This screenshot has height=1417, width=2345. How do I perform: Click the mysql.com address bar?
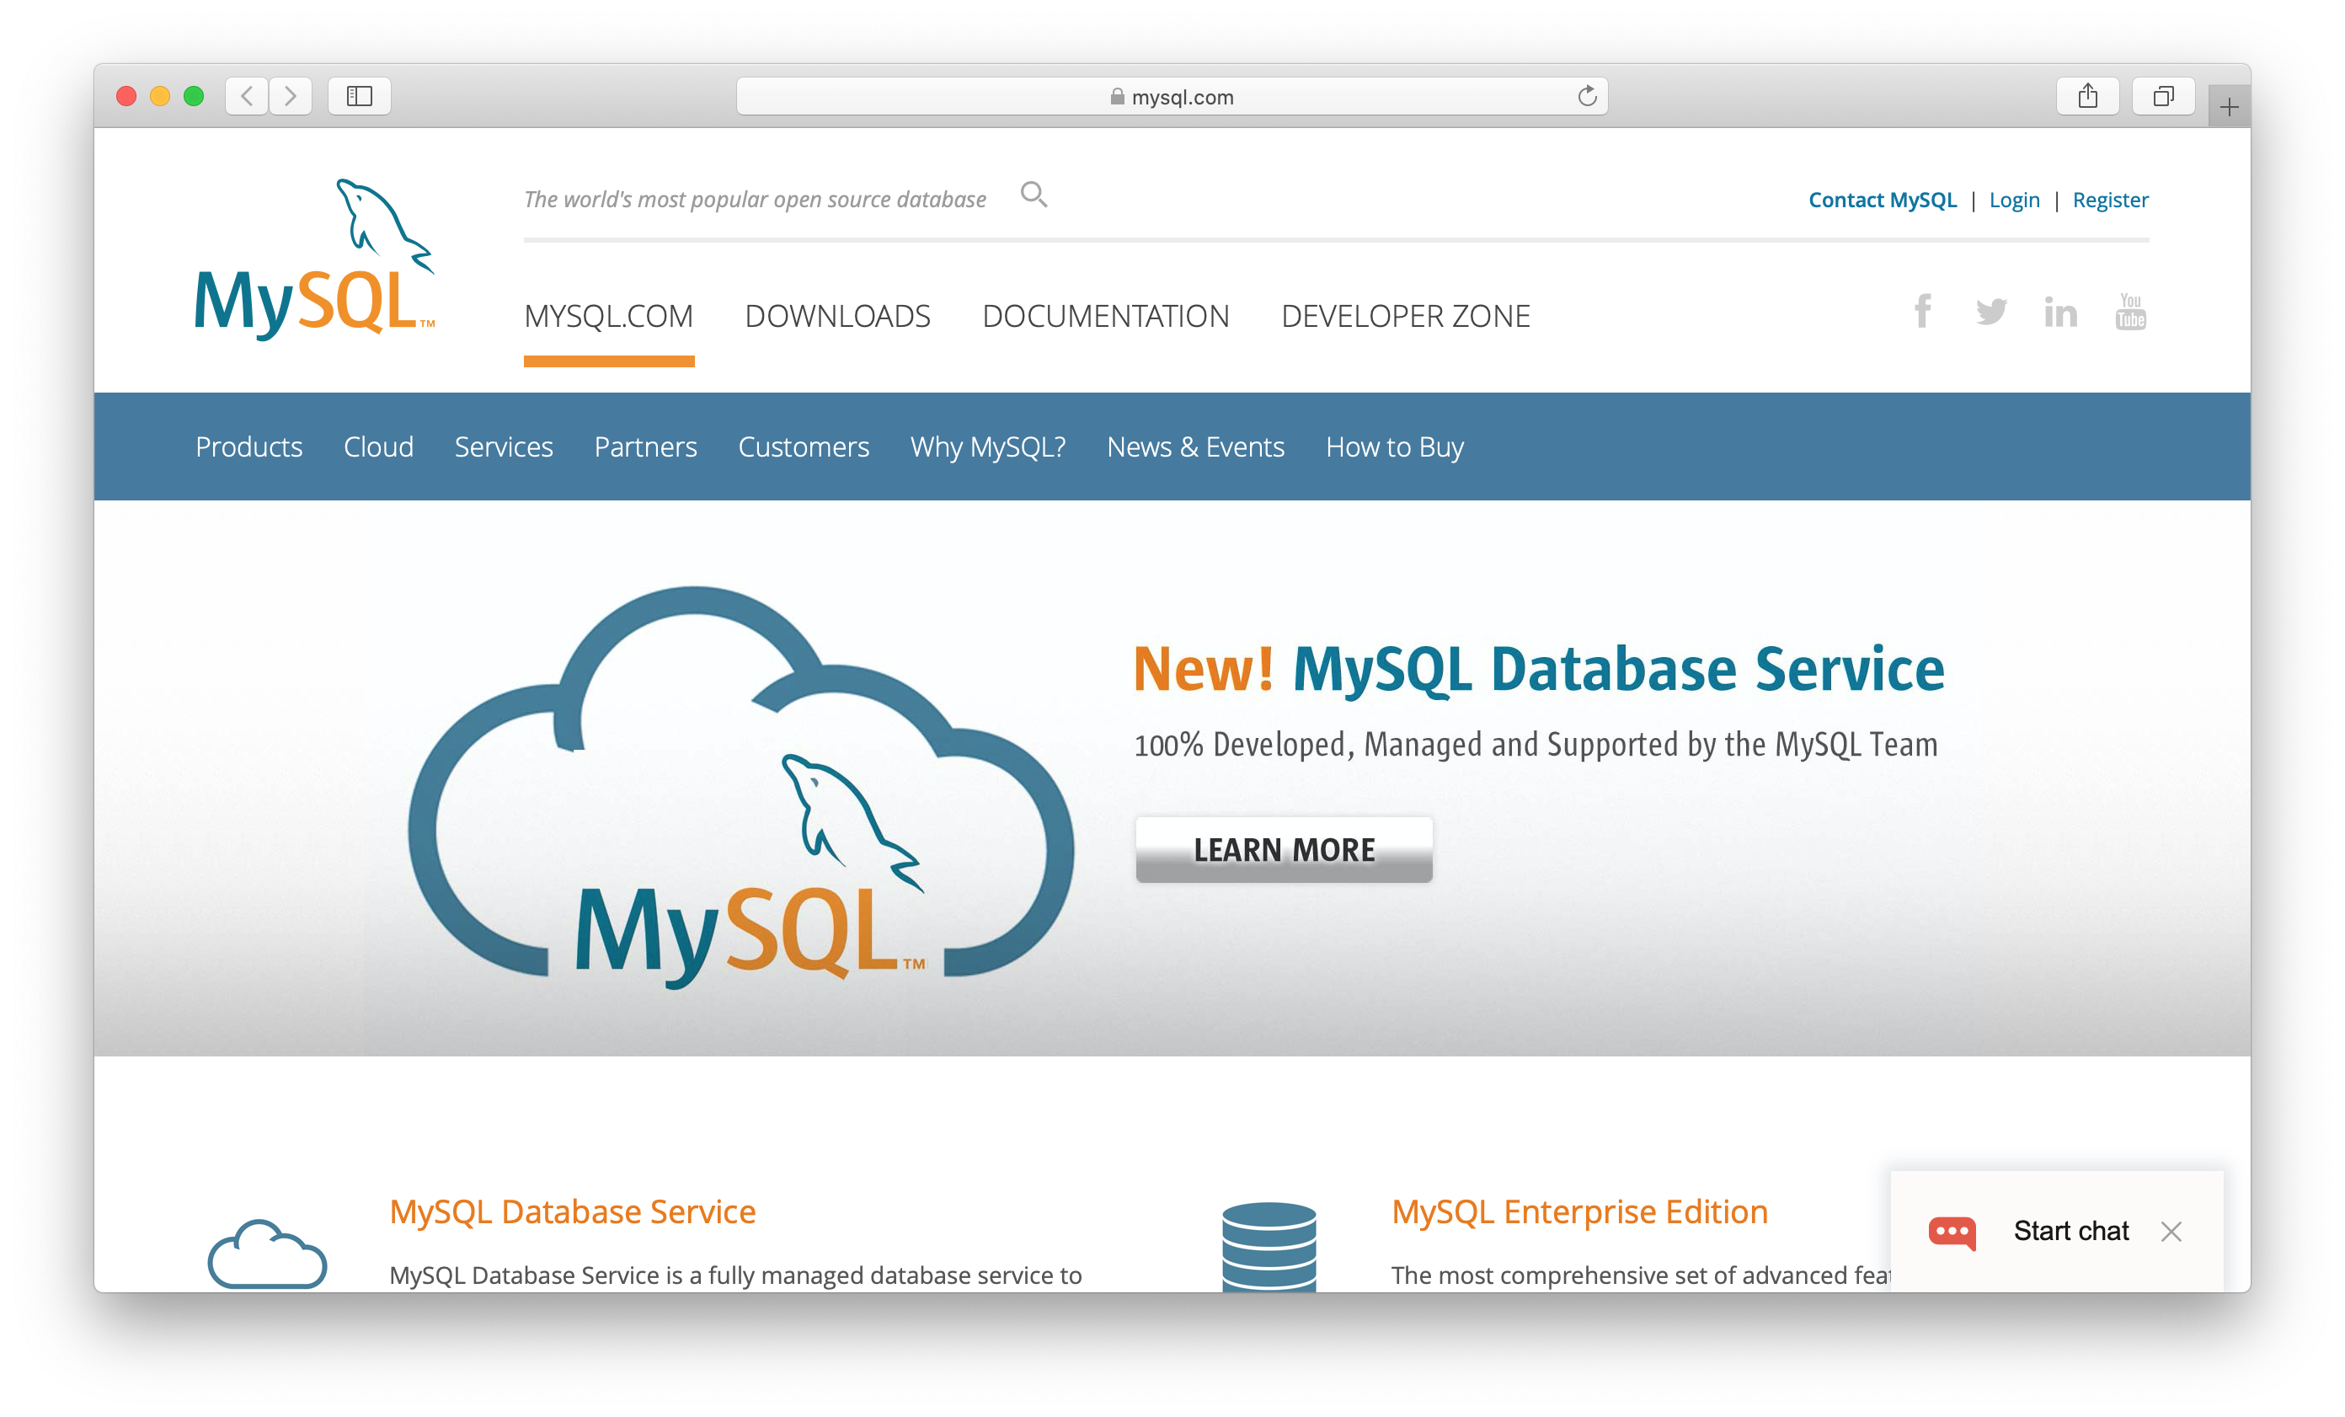[1171, 97]
